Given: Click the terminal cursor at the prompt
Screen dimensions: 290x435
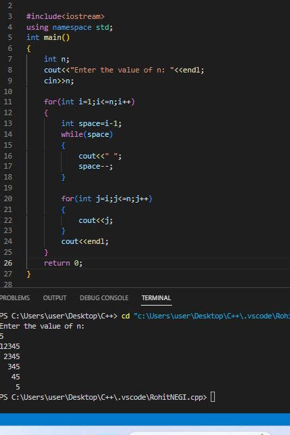Looking at the screenshot, I should pos(213,397).
